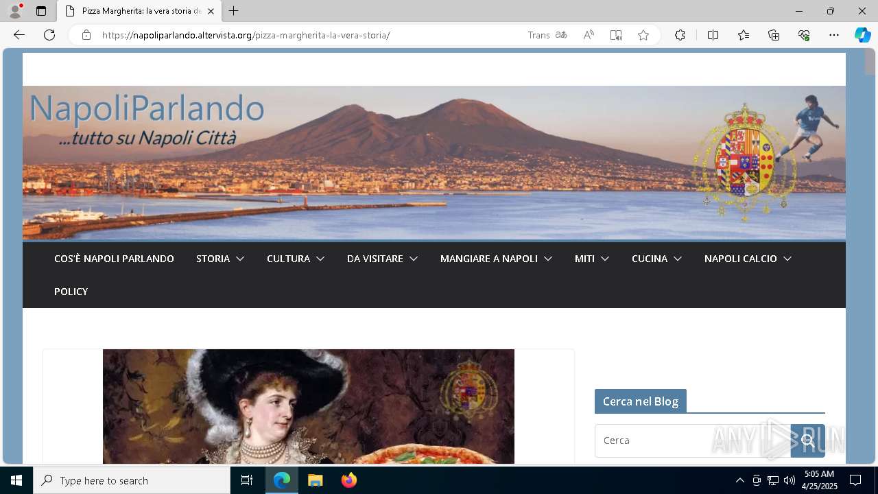Open the NAPOLI CALCIO menu item

pos(741,259)
